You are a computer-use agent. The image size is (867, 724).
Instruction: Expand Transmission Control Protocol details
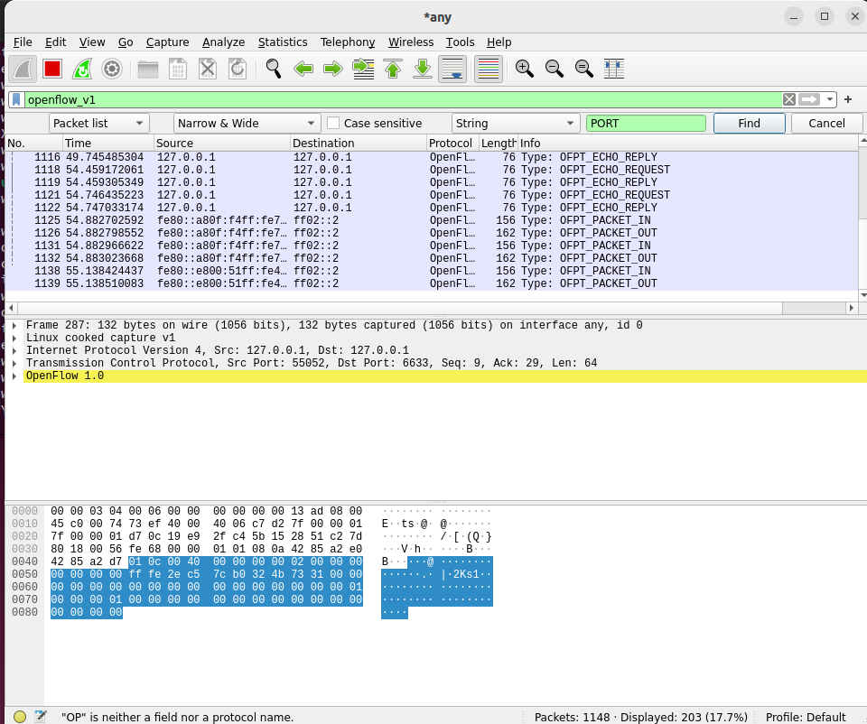(x=14, y=364)
